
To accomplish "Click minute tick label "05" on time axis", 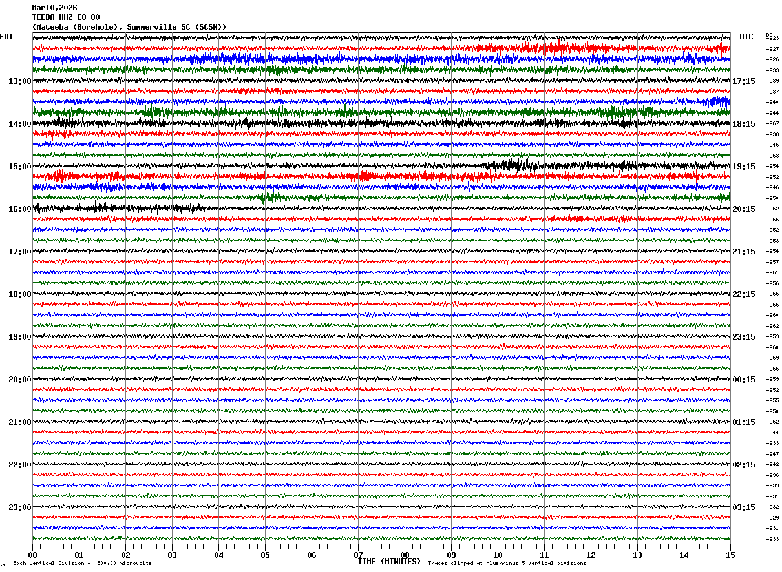I will (x=265, y=555).
